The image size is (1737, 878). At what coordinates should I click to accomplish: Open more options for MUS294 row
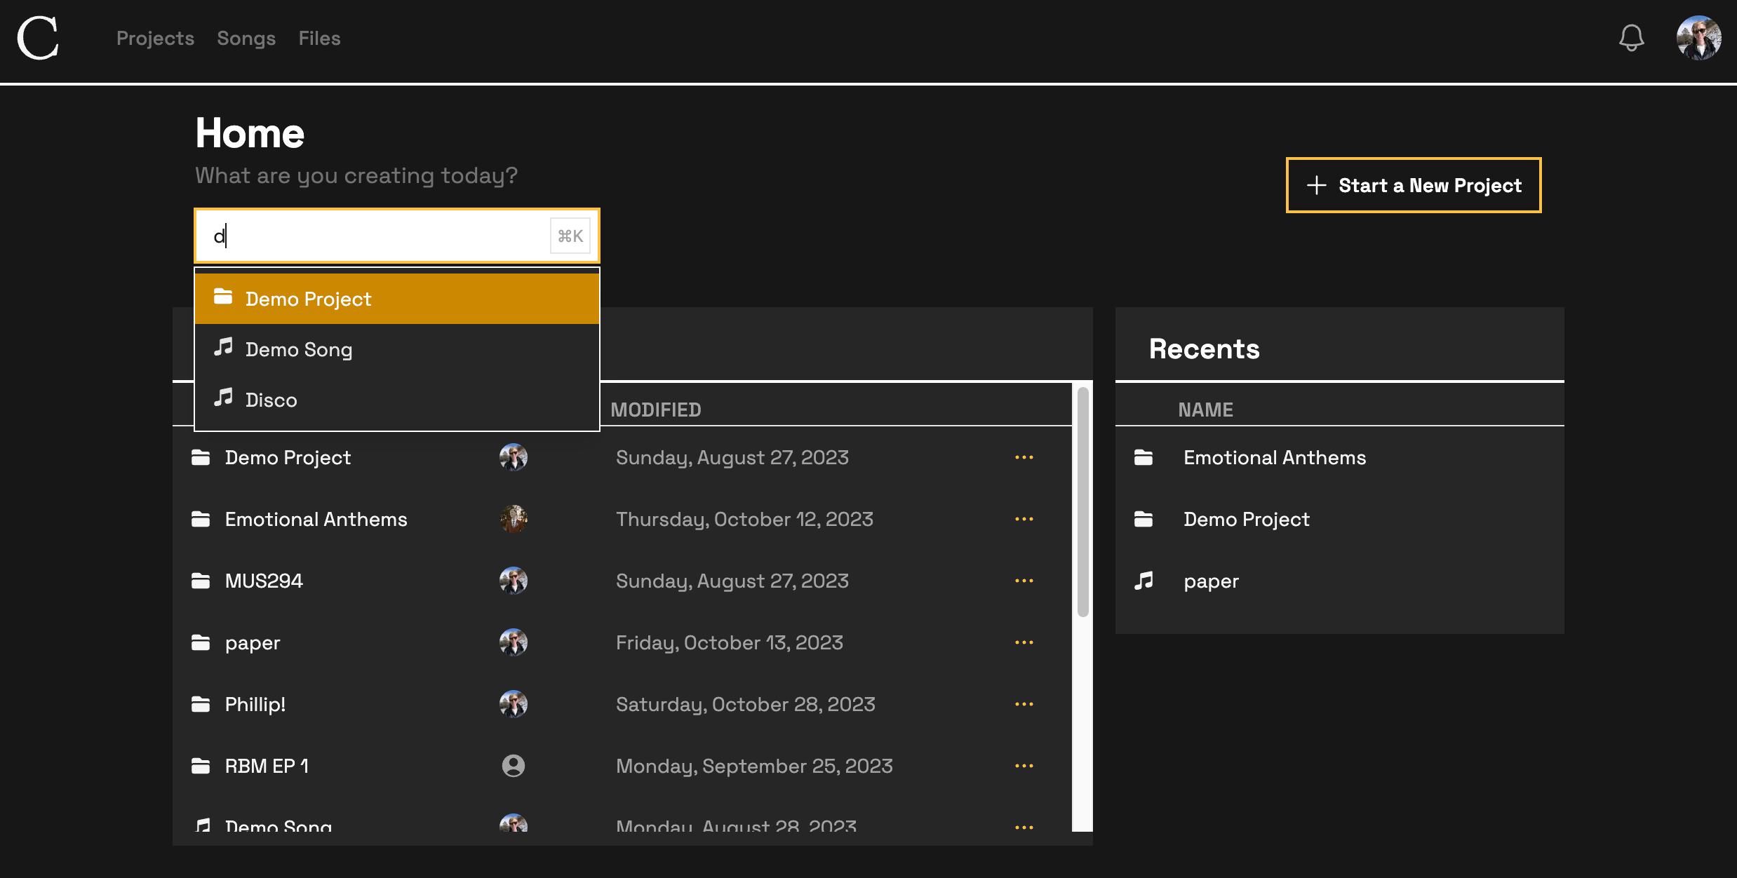(1024, 581)
